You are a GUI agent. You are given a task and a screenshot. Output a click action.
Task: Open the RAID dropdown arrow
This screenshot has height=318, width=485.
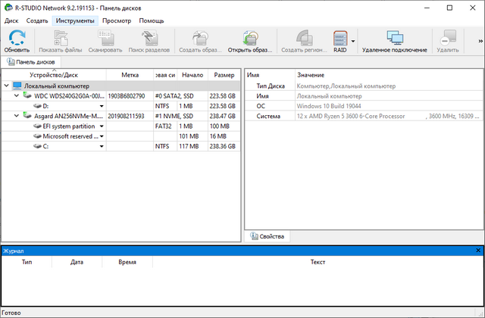tap(353, 42)
